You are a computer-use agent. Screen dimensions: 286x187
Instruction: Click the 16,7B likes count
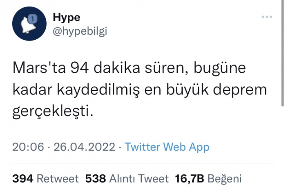point(190,178)
